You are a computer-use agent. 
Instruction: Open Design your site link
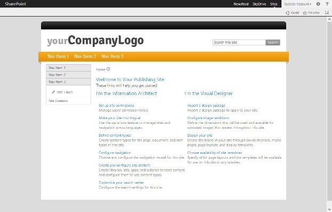(x=200, y=136)
